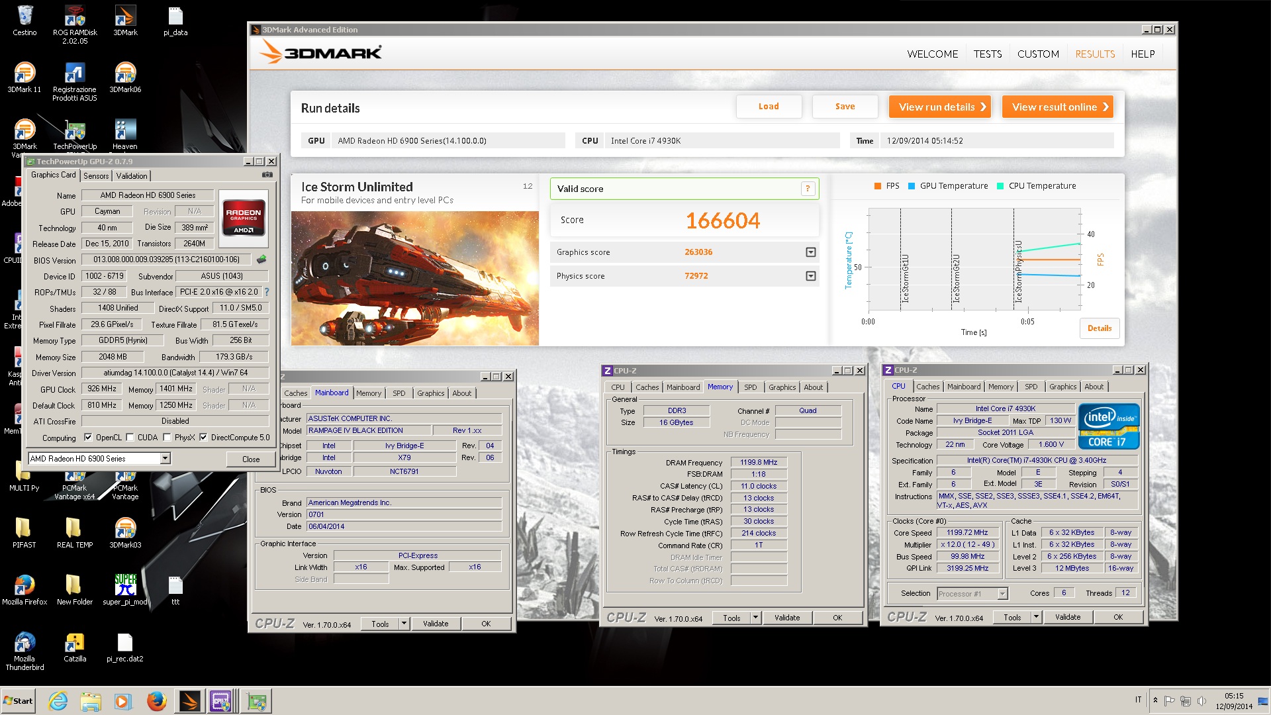Viewport: 1271px width, 715px height.
Task: Launch Mozilla Firefox desktop shortcut
Action: (24, 590)
